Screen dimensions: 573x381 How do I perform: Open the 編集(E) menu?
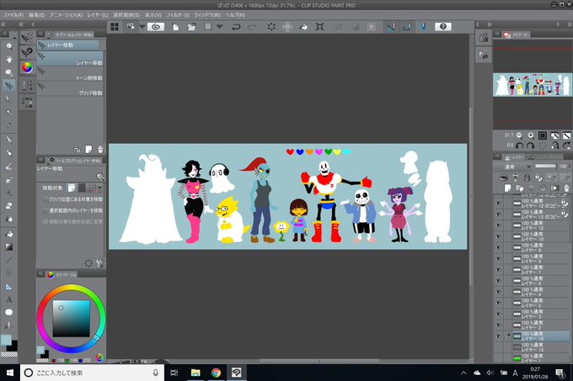tap(36, 15)
